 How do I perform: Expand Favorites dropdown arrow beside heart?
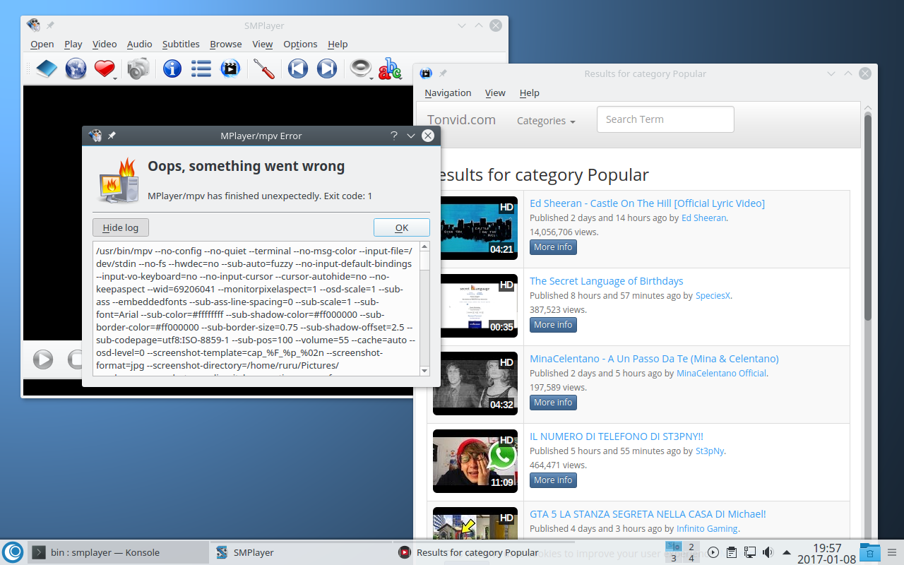pos(114,78)
